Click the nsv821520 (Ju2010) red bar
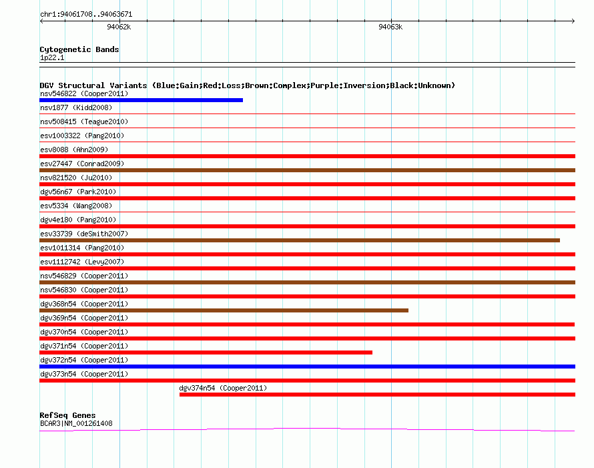594x468 pixels. click(x=307, y=184)
